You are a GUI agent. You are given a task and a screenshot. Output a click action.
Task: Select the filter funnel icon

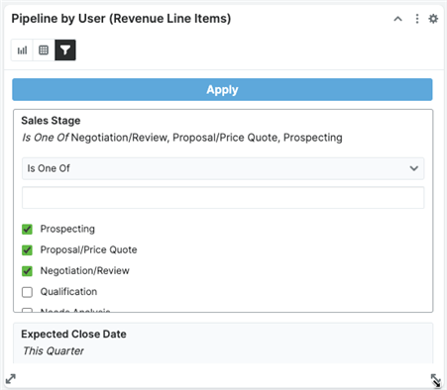click(x=65, y=50)
